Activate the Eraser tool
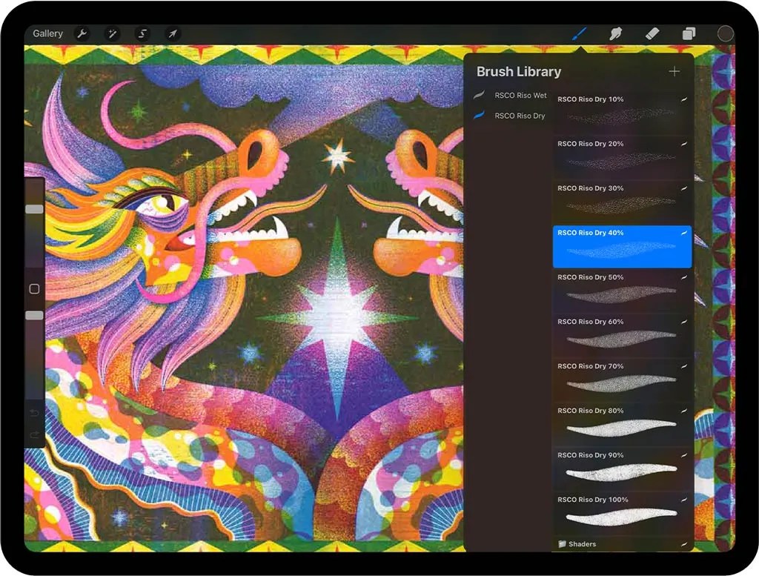This screenshot has height=576, width=759. (x=652, y=33)
